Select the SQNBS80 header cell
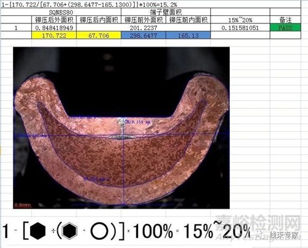The width and height of the screenshot is (308, 248). point(61,12)
